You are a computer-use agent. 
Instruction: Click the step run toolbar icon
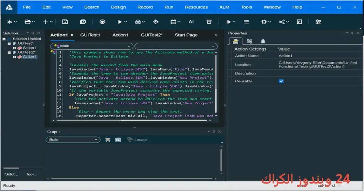pos(229,22)
